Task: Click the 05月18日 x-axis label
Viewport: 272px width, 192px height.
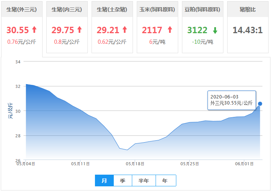Action: tap(135, 164)
